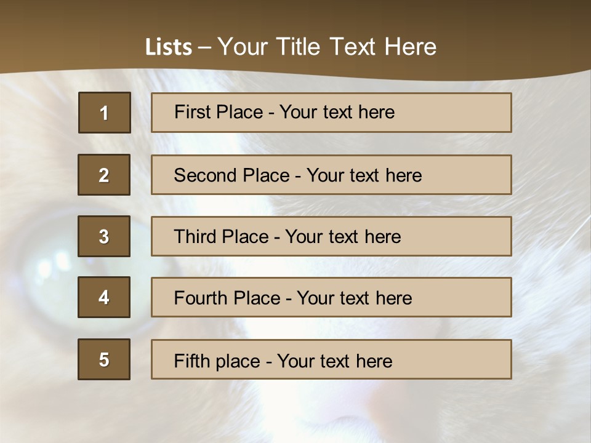The height and width of the screenshot is (443, 591).
Task: Select the word "Fifth" in the list
Action: [192, 361]
